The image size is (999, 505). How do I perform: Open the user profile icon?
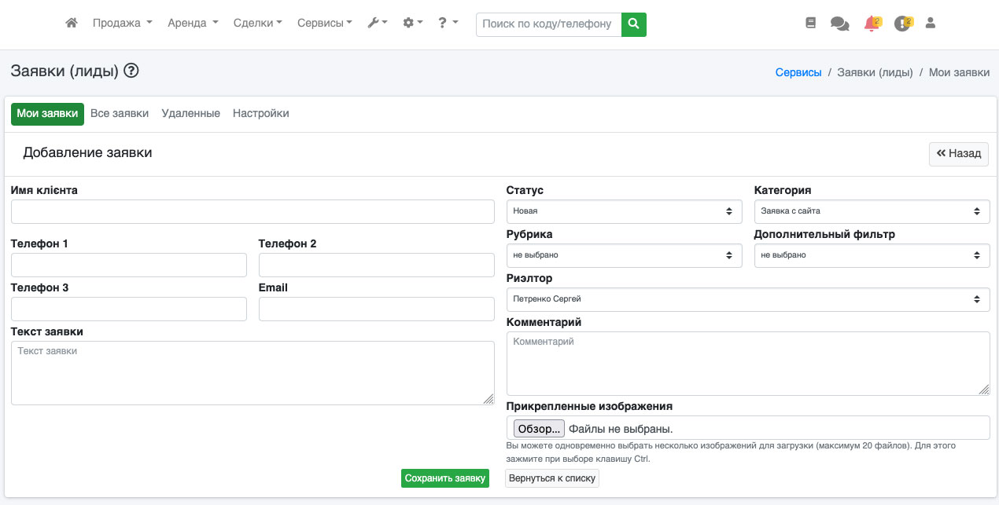(931, 24)
